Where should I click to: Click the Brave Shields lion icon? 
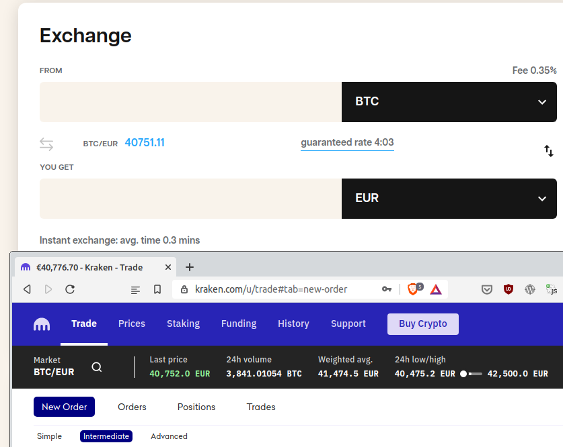coord(413,289)
